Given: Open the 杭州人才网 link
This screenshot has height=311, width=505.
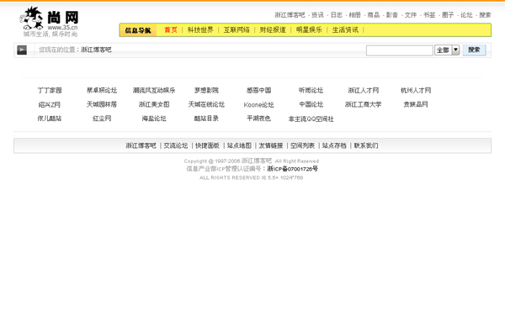Looking at the screenshot, I should point(416,91).
